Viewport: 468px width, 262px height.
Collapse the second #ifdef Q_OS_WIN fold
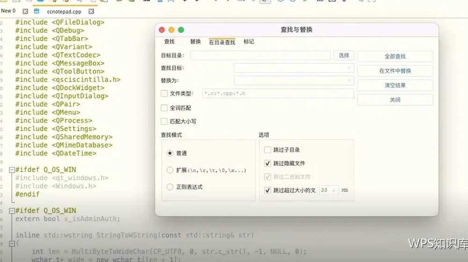[x=12, y=211]
